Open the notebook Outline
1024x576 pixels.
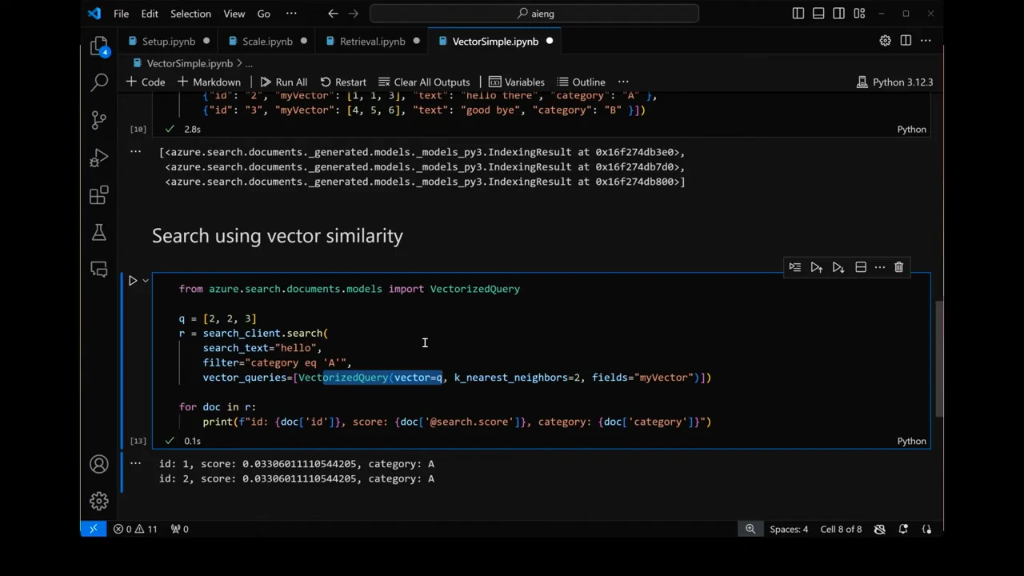pyautogui.click(x=582, y=82)
